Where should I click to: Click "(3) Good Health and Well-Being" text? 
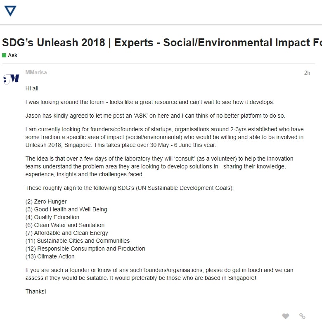click(66, 209)
